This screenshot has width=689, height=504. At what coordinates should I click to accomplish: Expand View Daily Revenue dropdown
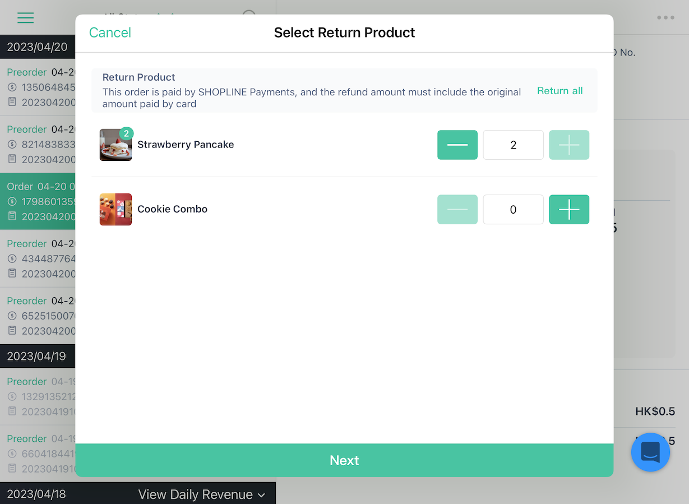click(x=201, y=494)
